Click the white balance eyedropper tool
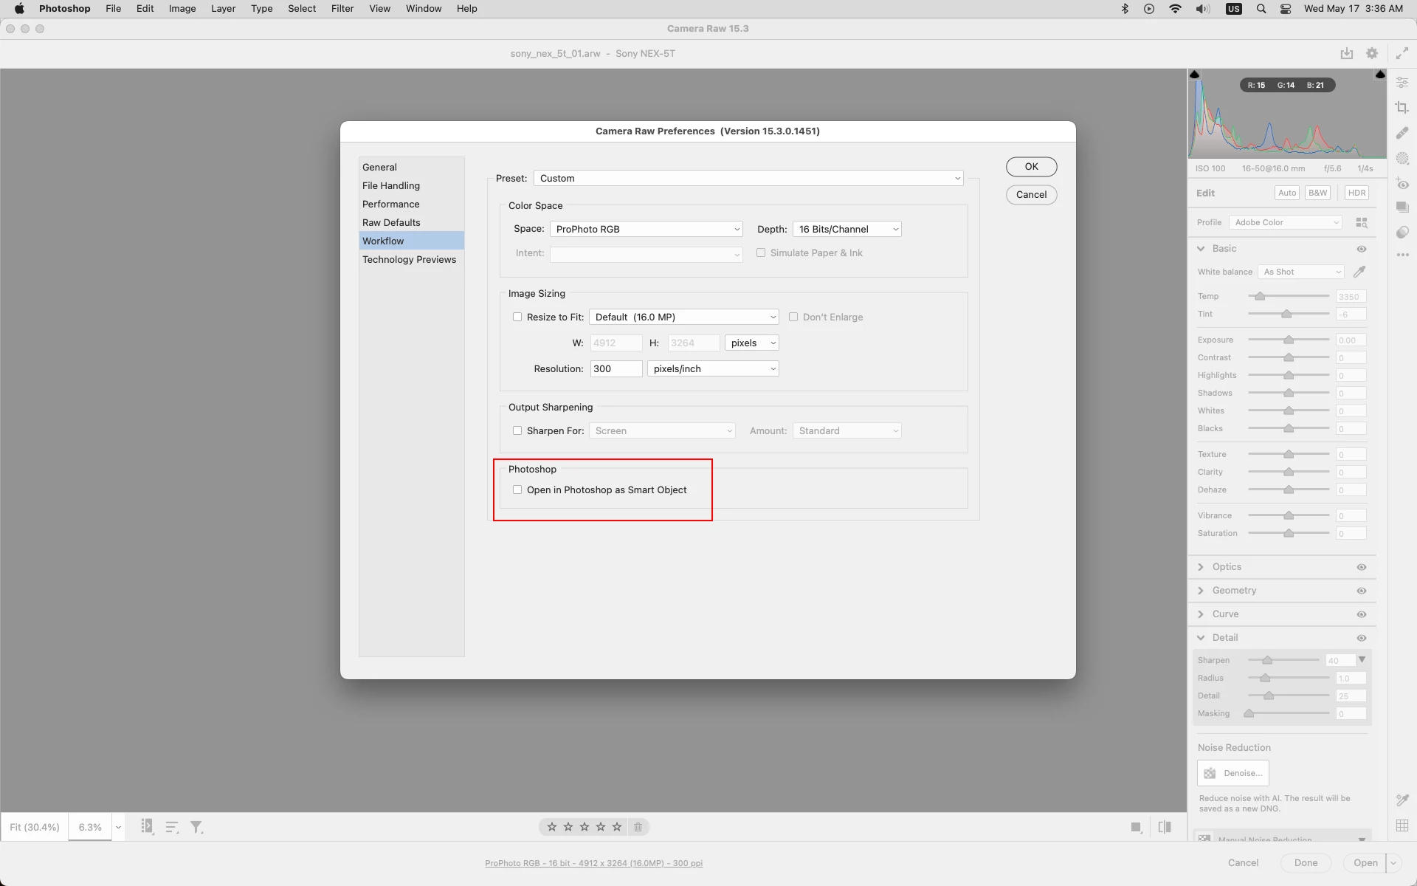 (x=1359, y=272)
